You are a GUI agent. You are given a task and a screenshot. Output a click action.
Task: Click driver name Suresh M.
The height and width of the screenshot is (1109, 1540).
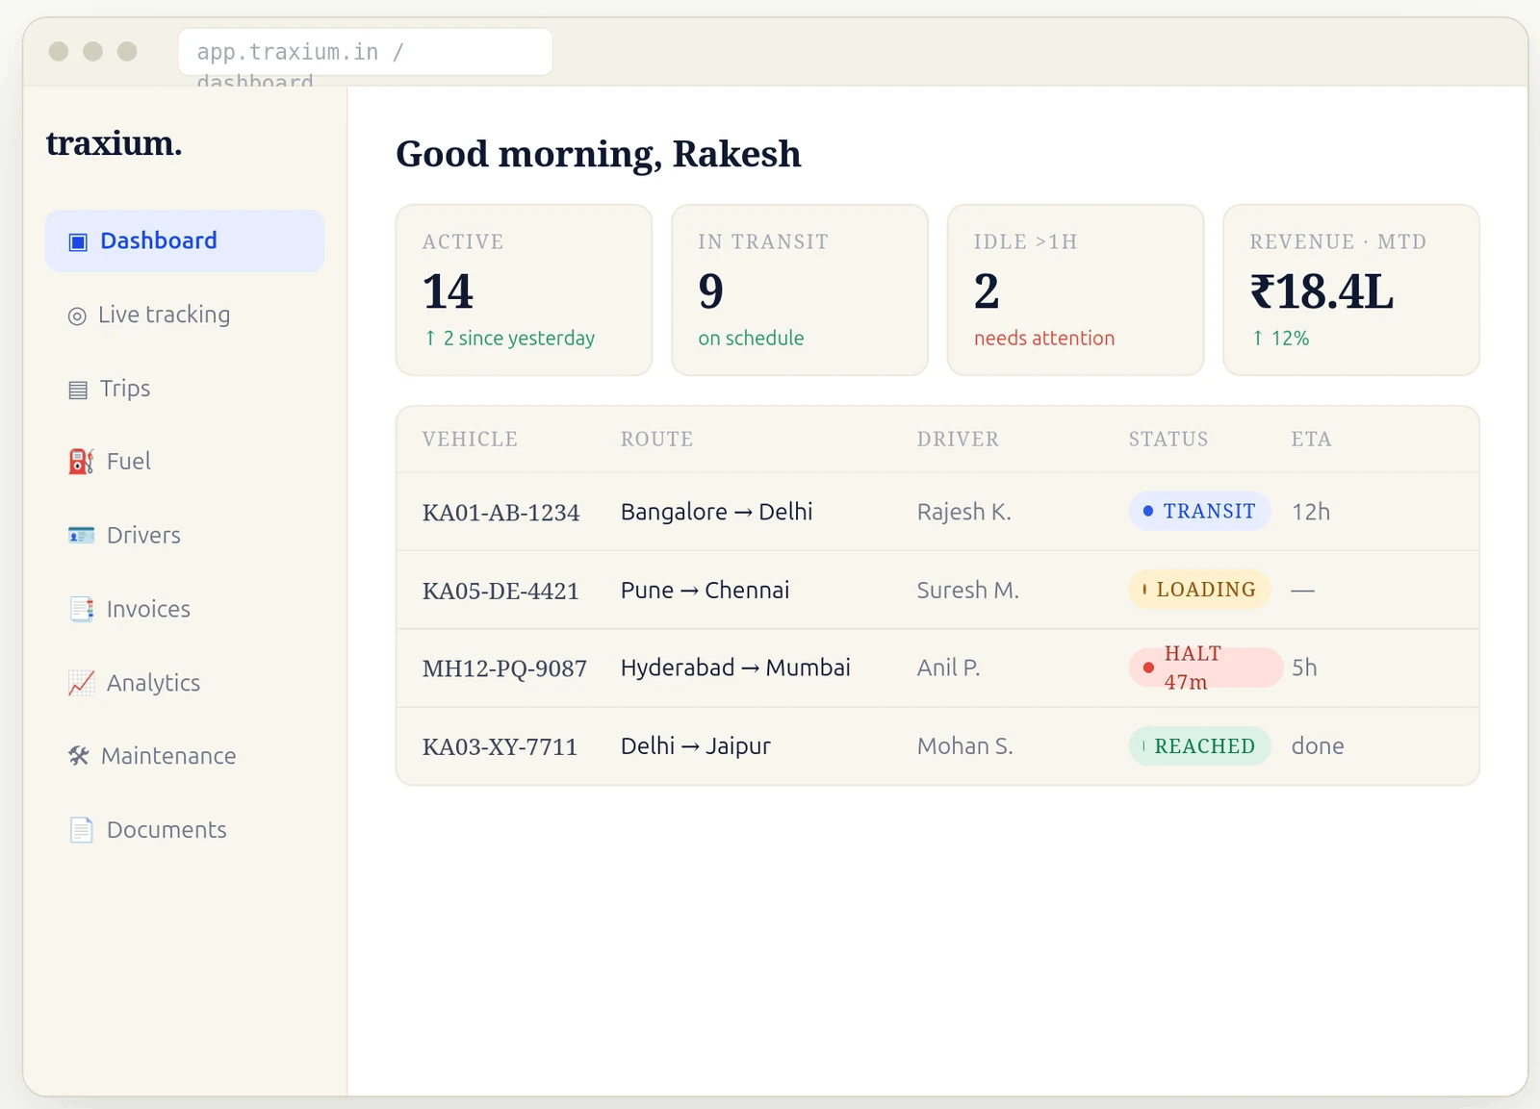coord(967,590)
